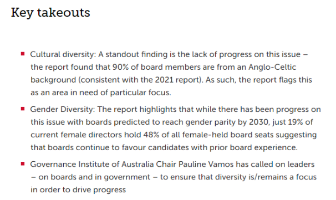The image size is (336, 200).
Task: Click the phrase 'prior board experience'
Action: (x=253, y=147)
